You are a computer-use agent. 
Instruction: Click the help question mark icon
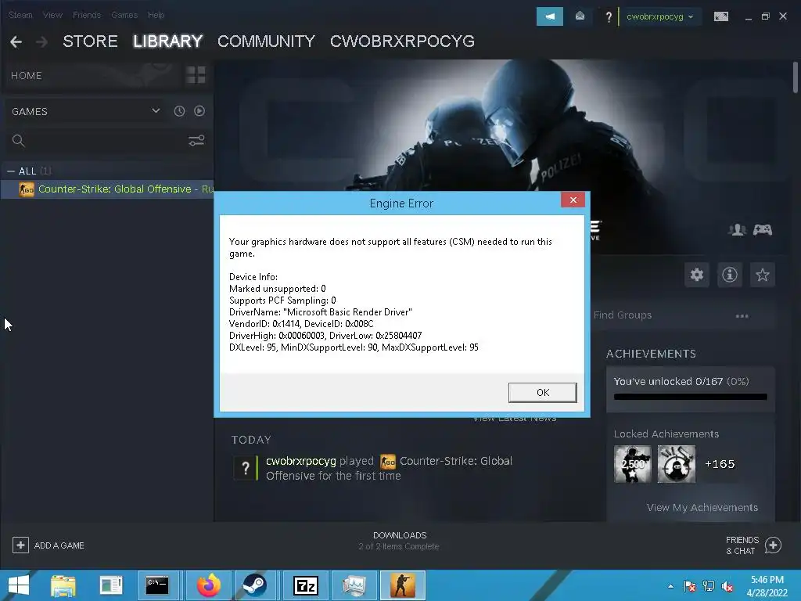[x=609, y=17]
